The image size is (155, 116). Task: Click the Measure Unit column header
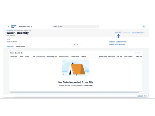pyautogui.click(x=112, y=56)
